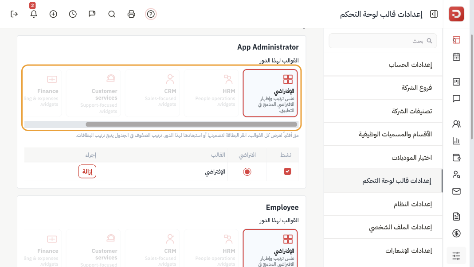Screen dimensions: 474x267
Task: Open bar chart reports icon
Action: coord(456,141)
